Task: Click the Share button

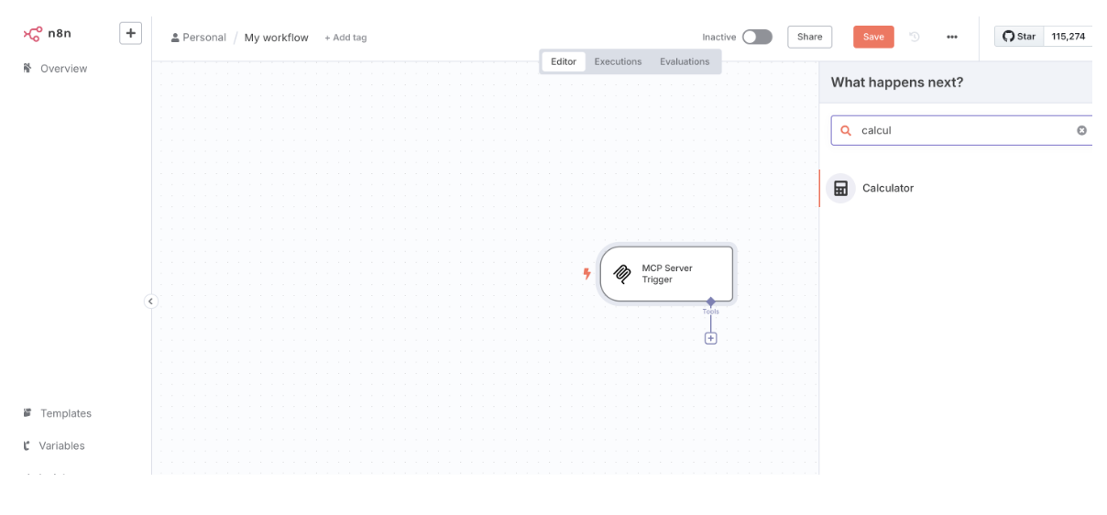Action: coord(809,37)
